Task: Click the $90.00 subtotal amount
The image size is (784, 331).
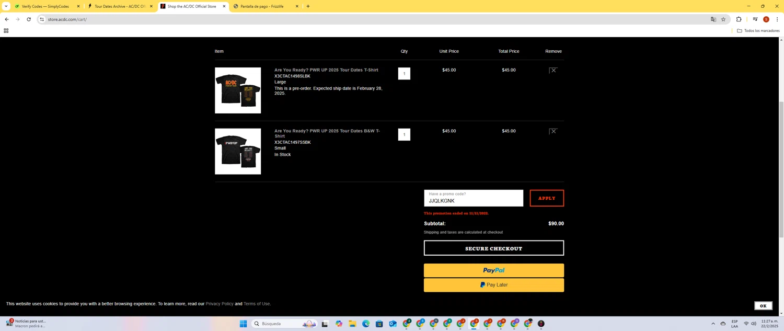Action: tap(556, 224)
